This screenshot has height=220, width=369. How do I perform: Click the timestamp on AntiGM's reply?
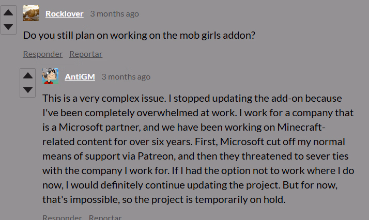pos(126,77)
